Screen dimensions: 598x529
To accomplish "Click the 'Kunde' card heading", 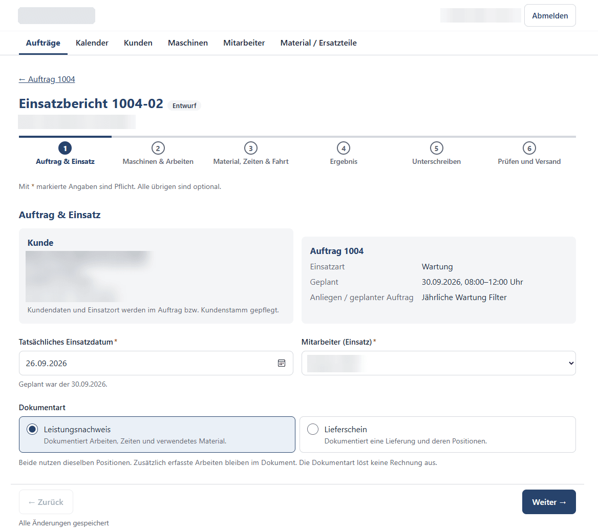I will [x=40, y=243].
